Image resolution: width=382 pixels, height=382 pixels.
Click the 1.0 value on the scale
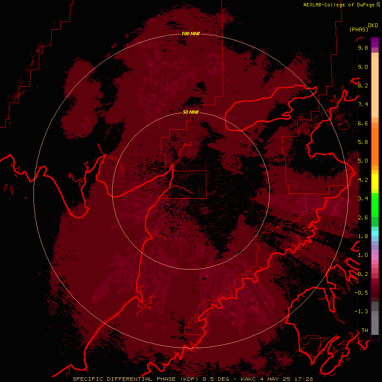pyautogui.click(x=363, y=255)
